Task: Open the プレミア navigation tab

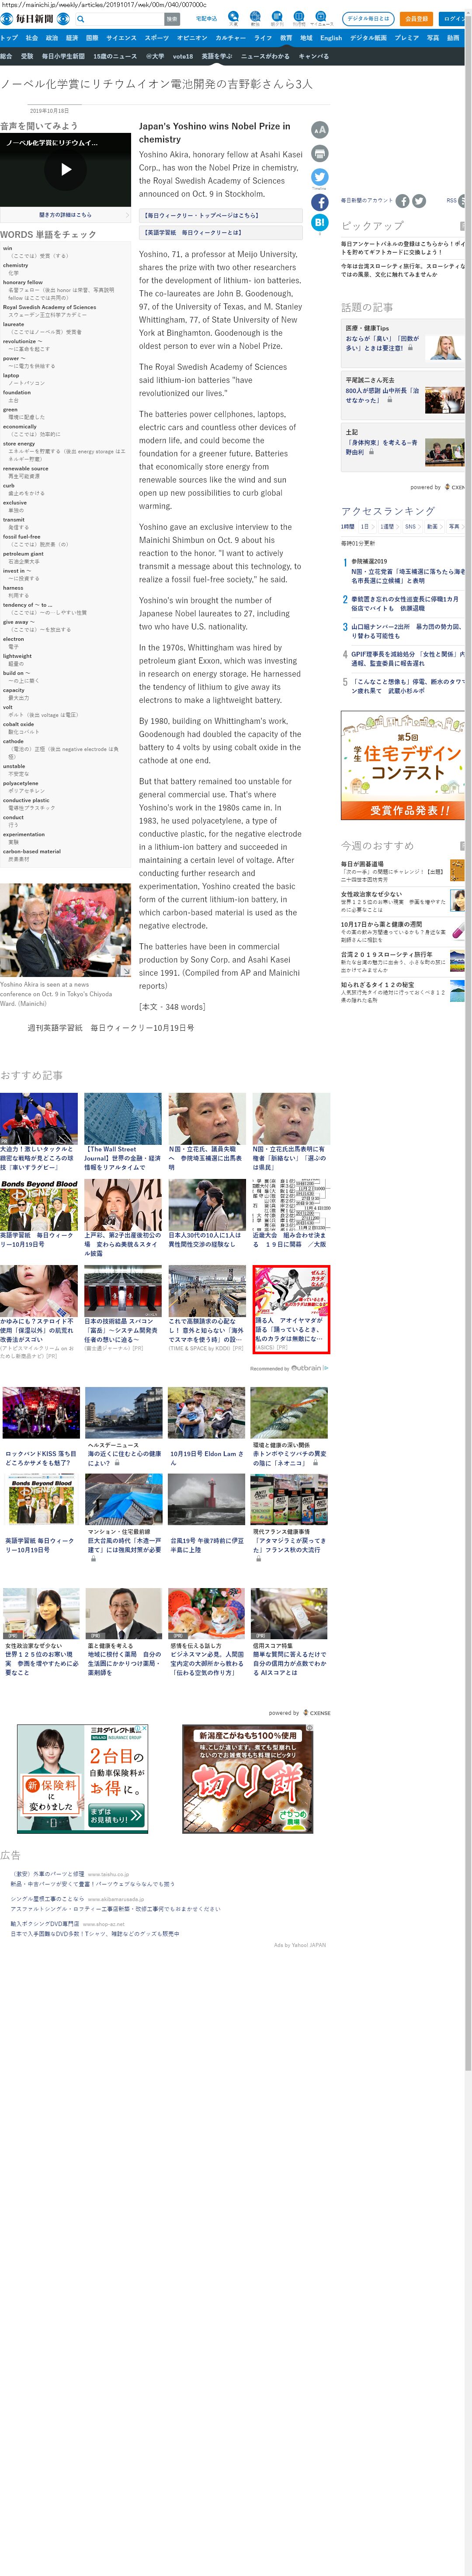Action: [407, 38]
